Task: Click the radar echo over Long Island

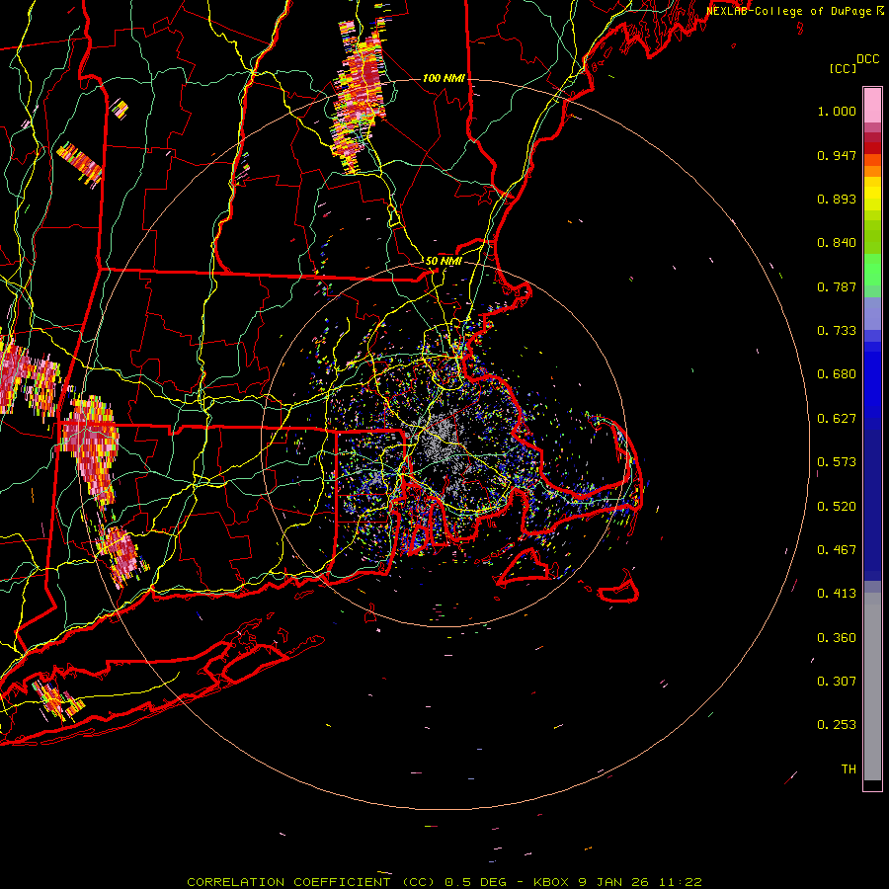Action: pos(58,700)
